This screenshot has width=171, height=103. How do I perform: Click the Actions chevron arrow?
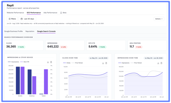click(162, 19)
